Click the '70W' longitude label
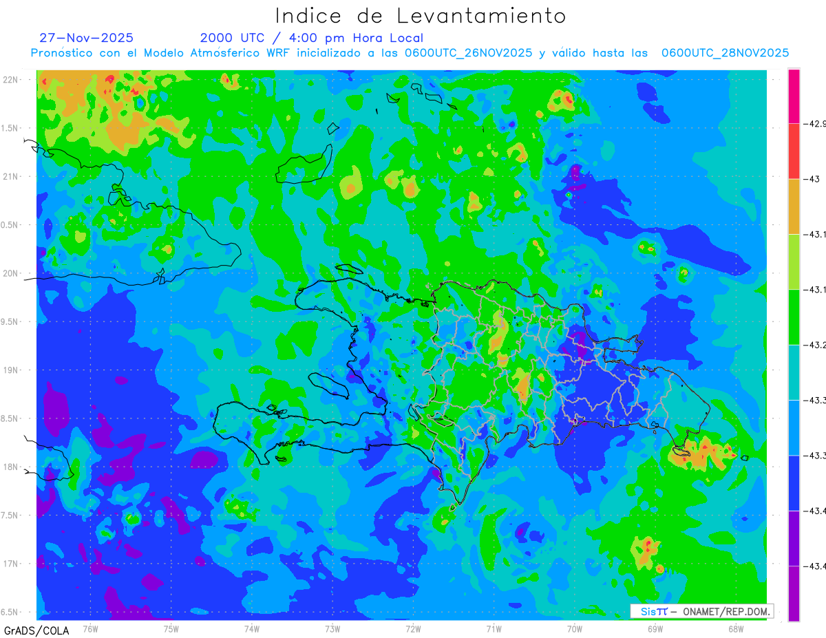 574,628
